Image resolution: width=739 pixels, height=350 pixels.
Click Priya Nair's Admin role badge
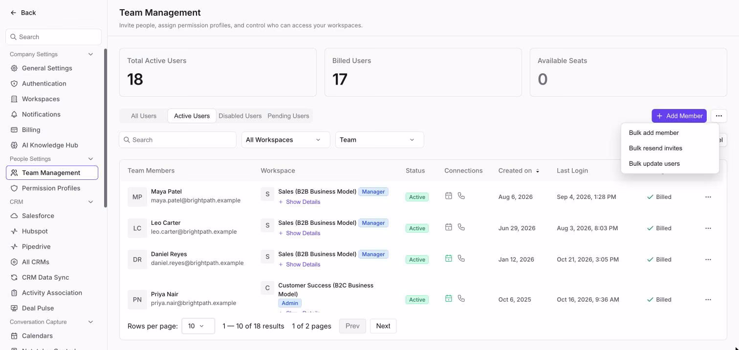click(x=290, y=303)
